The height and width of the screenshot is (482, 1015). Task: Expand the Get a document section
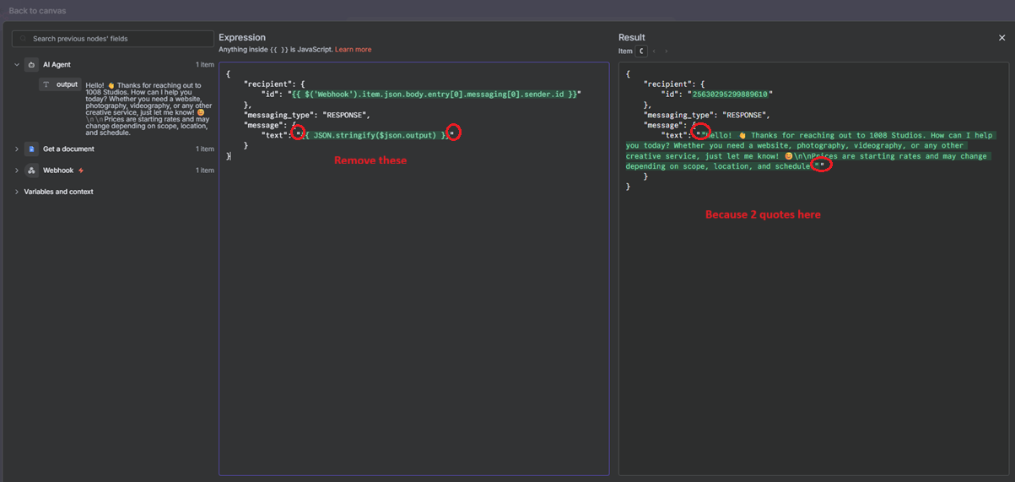[x=17, y=149]
